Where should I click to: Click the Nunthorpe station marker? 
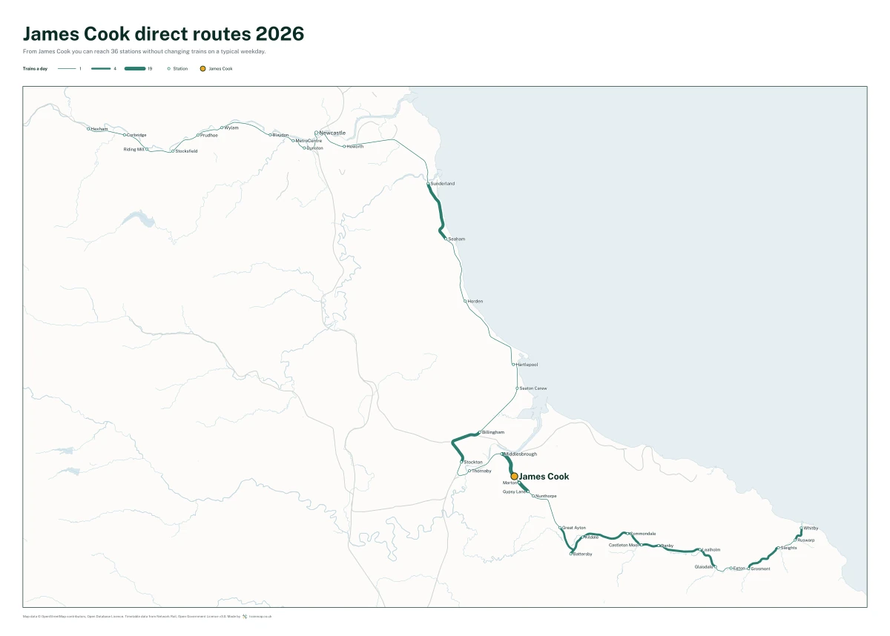pyautogui.click(x=533, y=496)
